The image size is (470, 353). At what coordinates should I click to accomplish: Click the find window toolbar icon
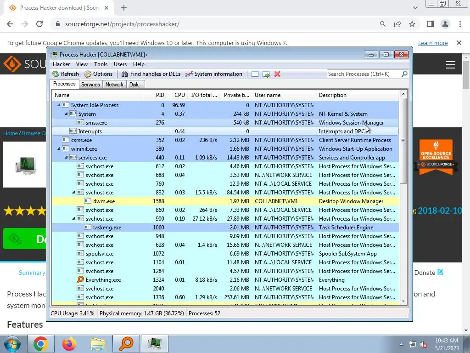pyautogui.click(x=255, y=74)
